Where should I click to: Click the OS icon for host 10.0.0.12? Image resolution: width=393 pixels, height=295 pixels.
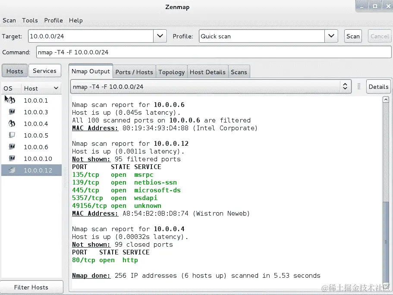tap(12, 170)
